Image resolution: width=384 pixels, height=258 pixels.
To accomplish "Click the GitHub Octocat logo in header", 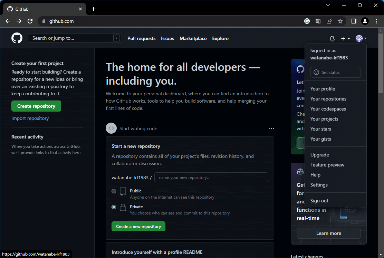I will (17, 38).
